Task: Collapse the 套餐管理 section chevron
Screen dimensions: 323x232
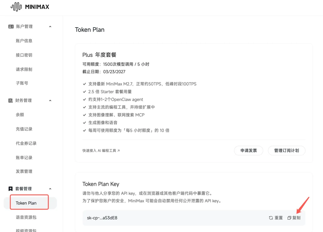Action: click(x=50, y=189)
